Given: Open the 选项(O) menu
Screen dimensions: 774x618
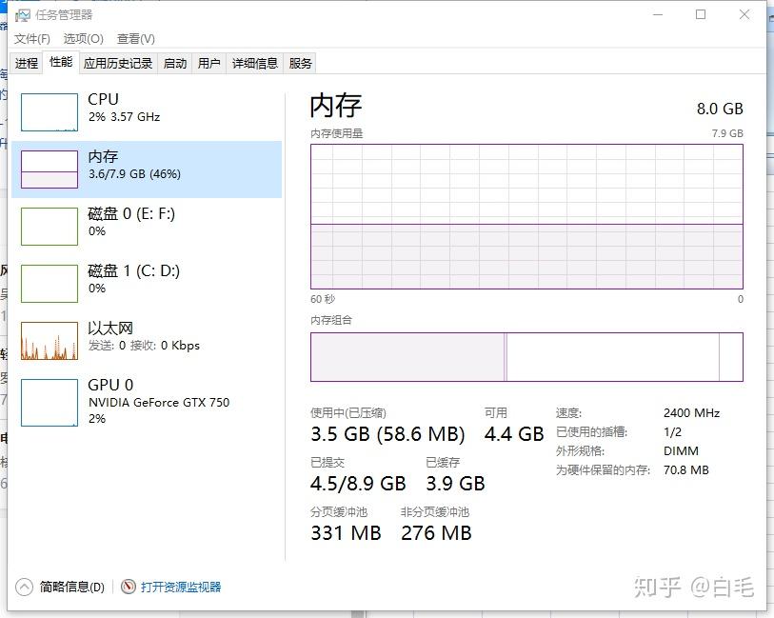Looking at the screenshot, I should pyautogui.click(x=83, y=39).
